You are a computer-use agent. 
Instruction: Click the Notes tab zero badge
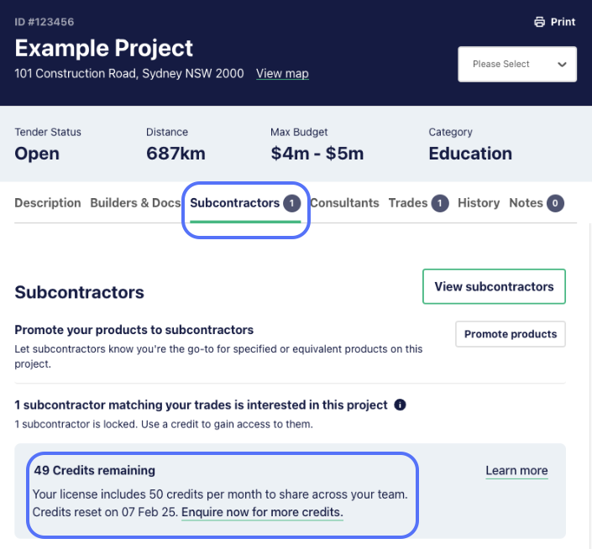[x=555, y=203]
